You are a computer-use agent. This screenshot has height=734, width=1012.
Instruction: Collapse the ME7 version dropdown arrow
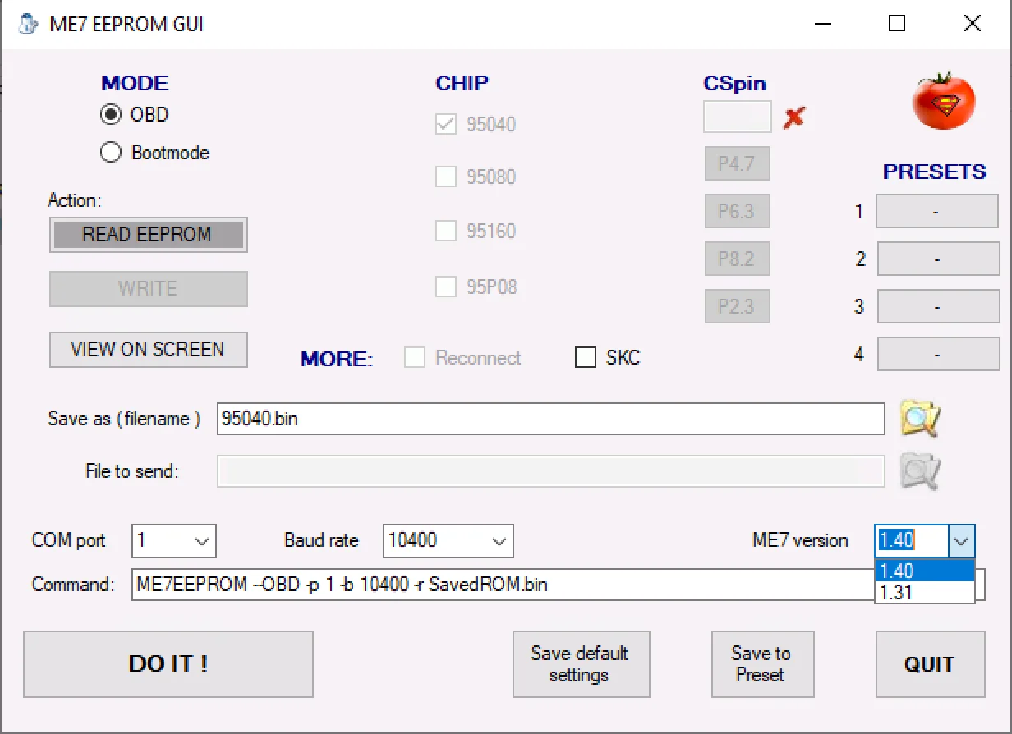pos(962,541)
